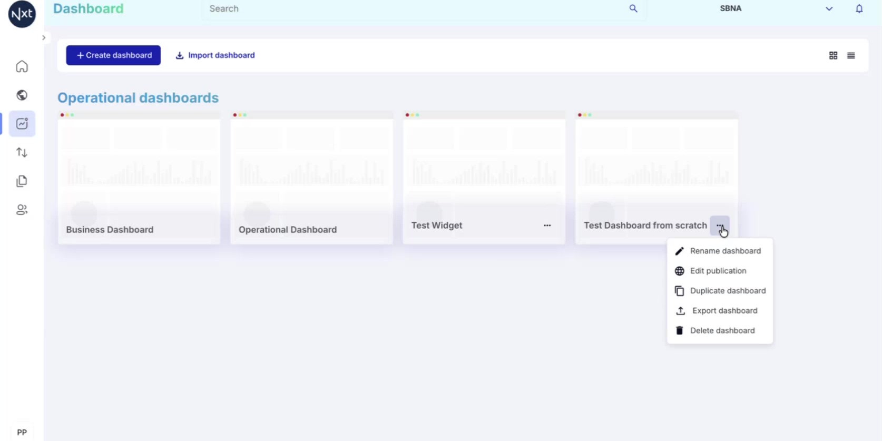Screen dimensions: 882x441
Task: Choose Rename dashboard from the menu
Action: pyautogui.click(x=720, y=251)
